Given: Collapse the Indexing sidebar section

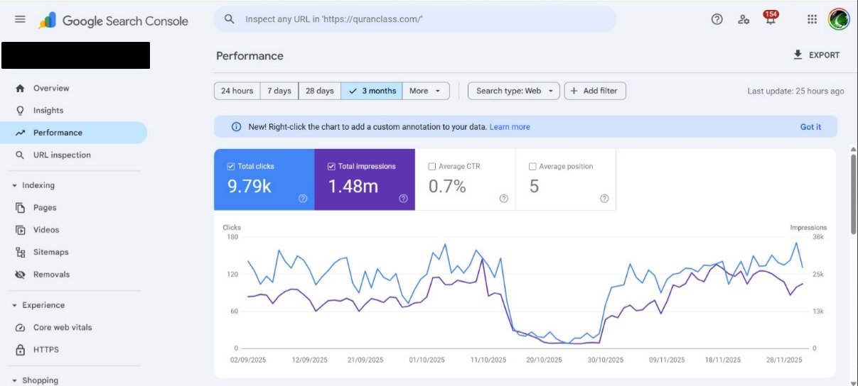Looking at the screenshot, I should click(14, 185).
